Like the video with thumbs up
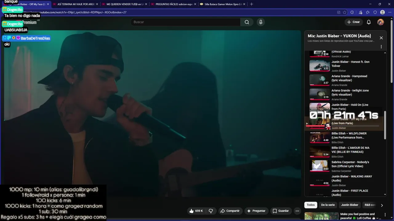 (196, 211)
